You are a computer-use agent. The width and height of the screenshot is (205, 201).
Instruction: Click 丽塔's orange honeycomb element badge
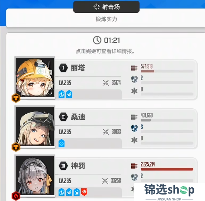(x=16, y=98)
